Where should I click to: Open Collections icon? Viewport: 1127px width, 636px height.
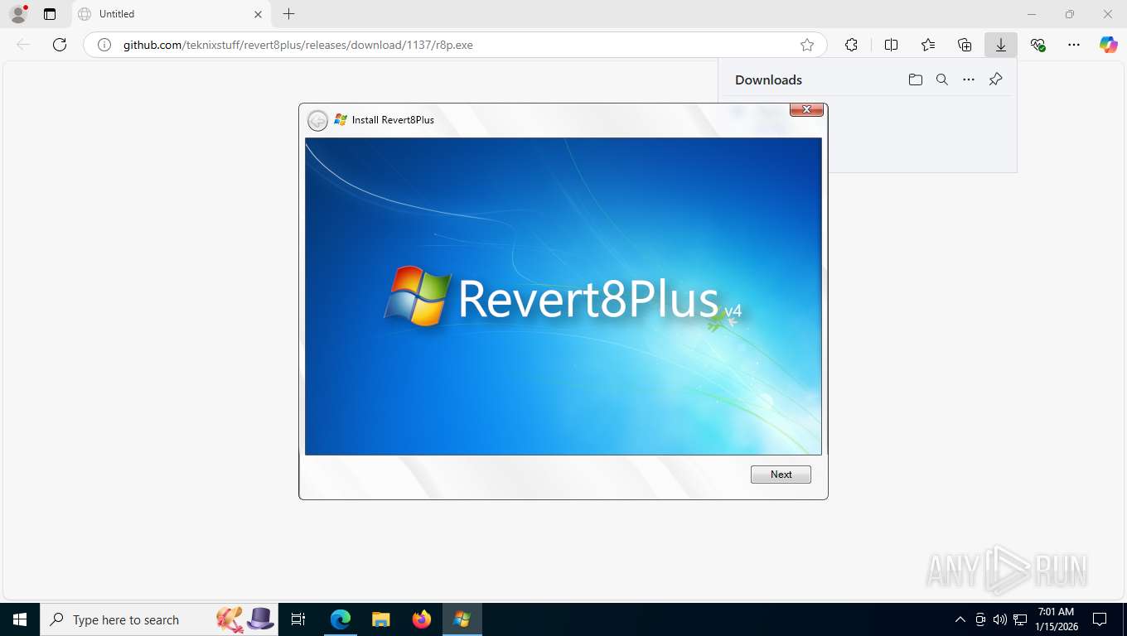coord(965,45)
